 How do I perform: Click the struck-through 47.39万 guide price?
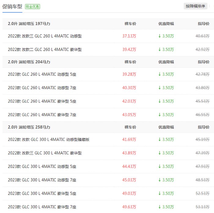pos(202,153)
